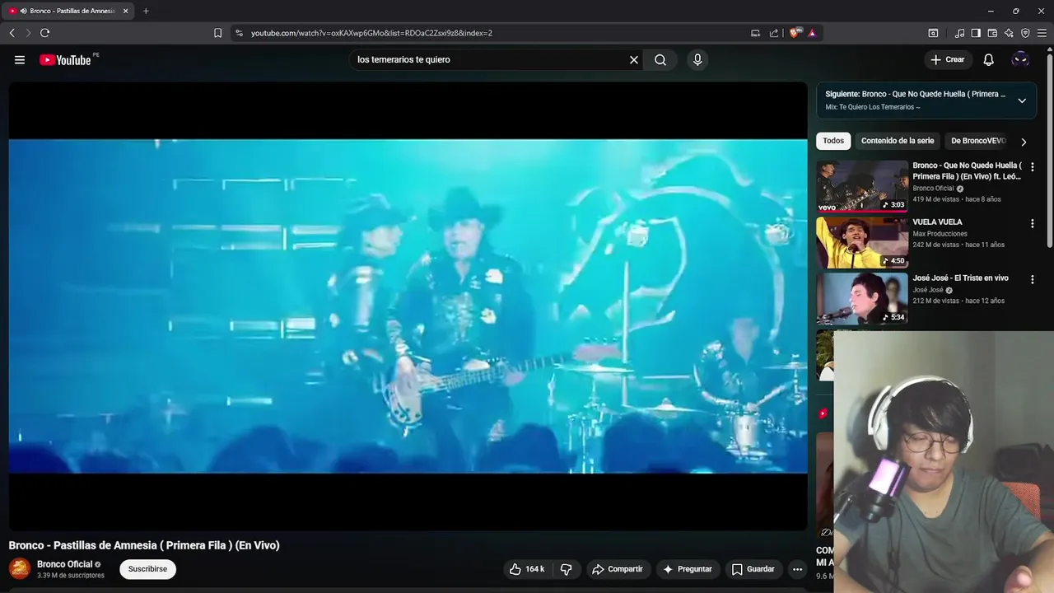This screenshot has height=593, width=1054.
Task: Clear the search box with X
Action: pyautogui.click(x=634, y=59)
